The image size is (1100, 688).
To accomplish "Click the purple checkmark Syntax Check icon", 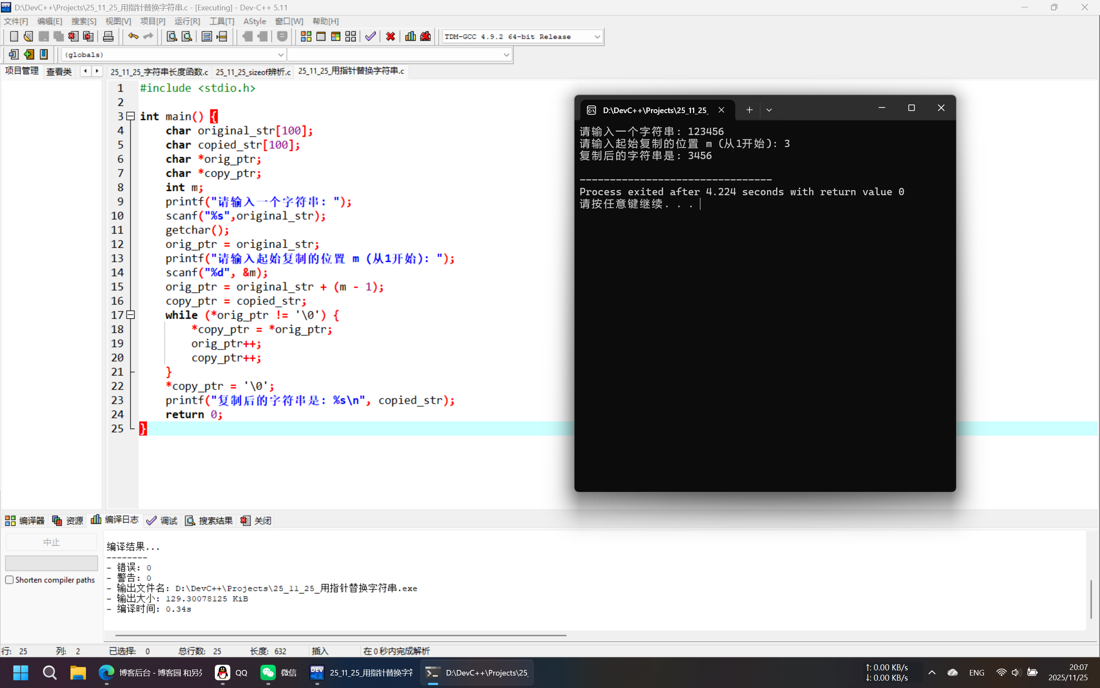I will pos(370,37).
